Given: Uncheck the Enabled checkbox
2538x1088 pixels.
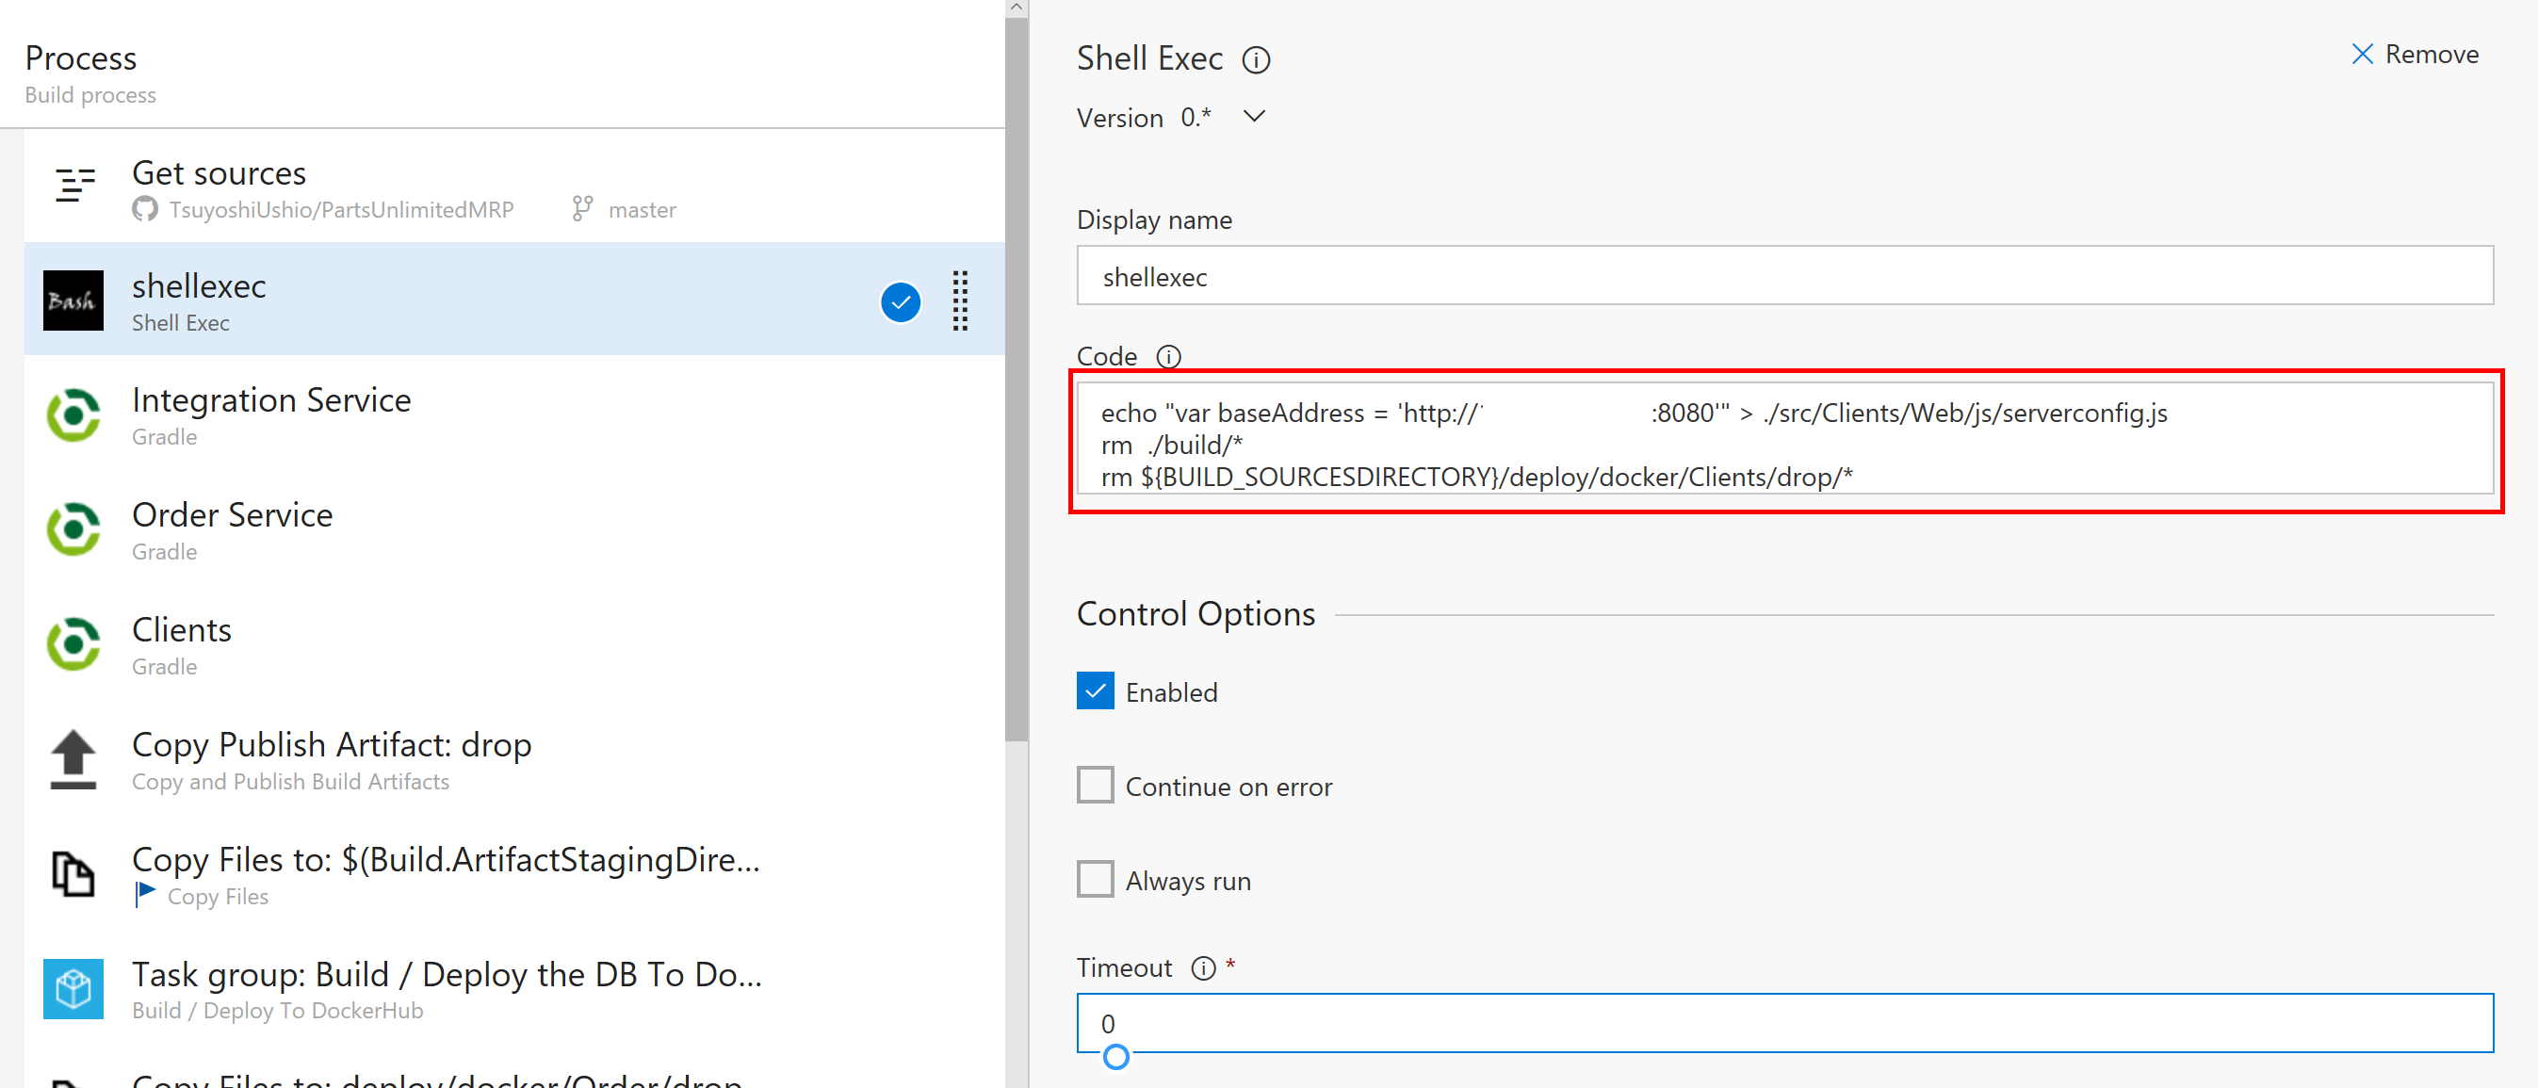Looking at the screenshot, I should click(x=1095, y=690).
